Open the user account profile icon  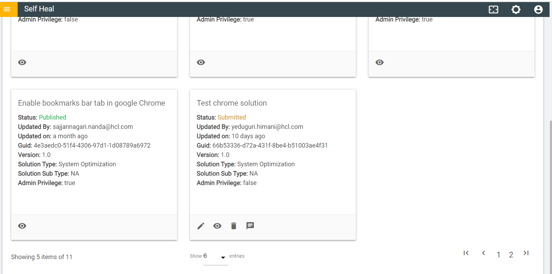538,10
